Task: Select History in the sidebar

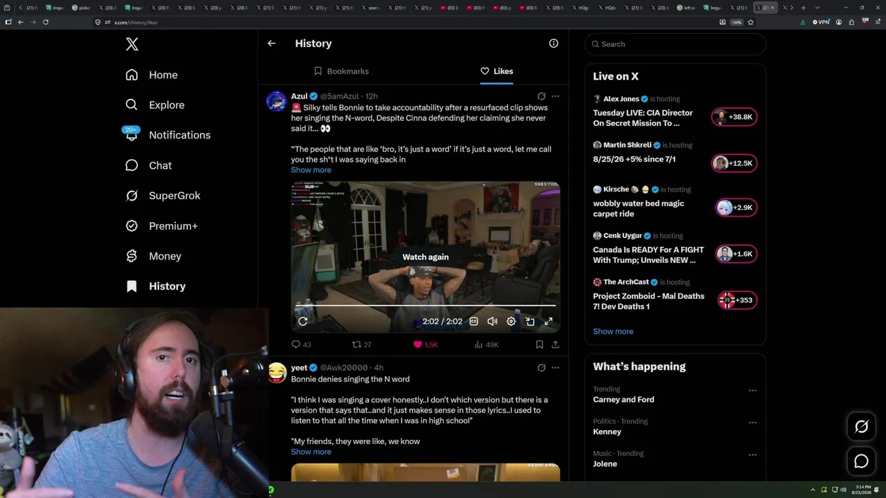Action: (155, 286)
